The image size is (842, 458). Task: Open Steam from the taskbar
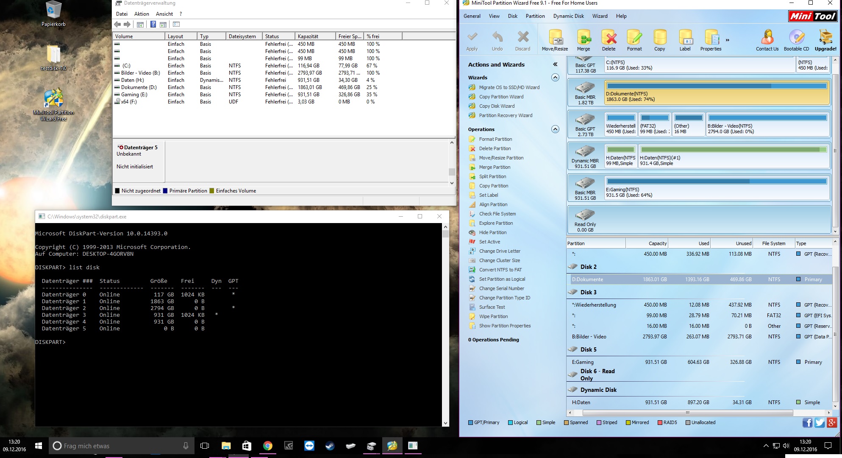click(330, 446)
